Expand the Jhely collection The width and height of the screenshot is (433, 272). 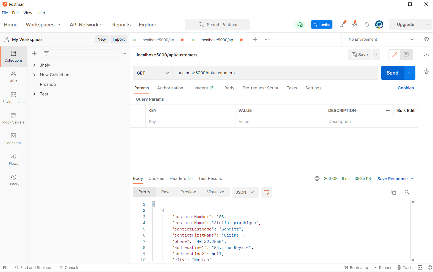click(x=34, y=65)
